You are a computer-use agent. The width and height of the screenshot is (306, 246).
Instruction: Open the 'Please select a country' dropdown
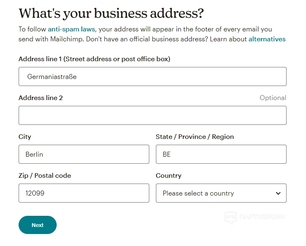pyautogui.click(x=215, y=193)
